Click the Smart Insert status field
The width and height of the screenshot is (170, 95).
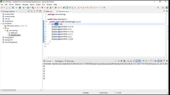[104, 93]
